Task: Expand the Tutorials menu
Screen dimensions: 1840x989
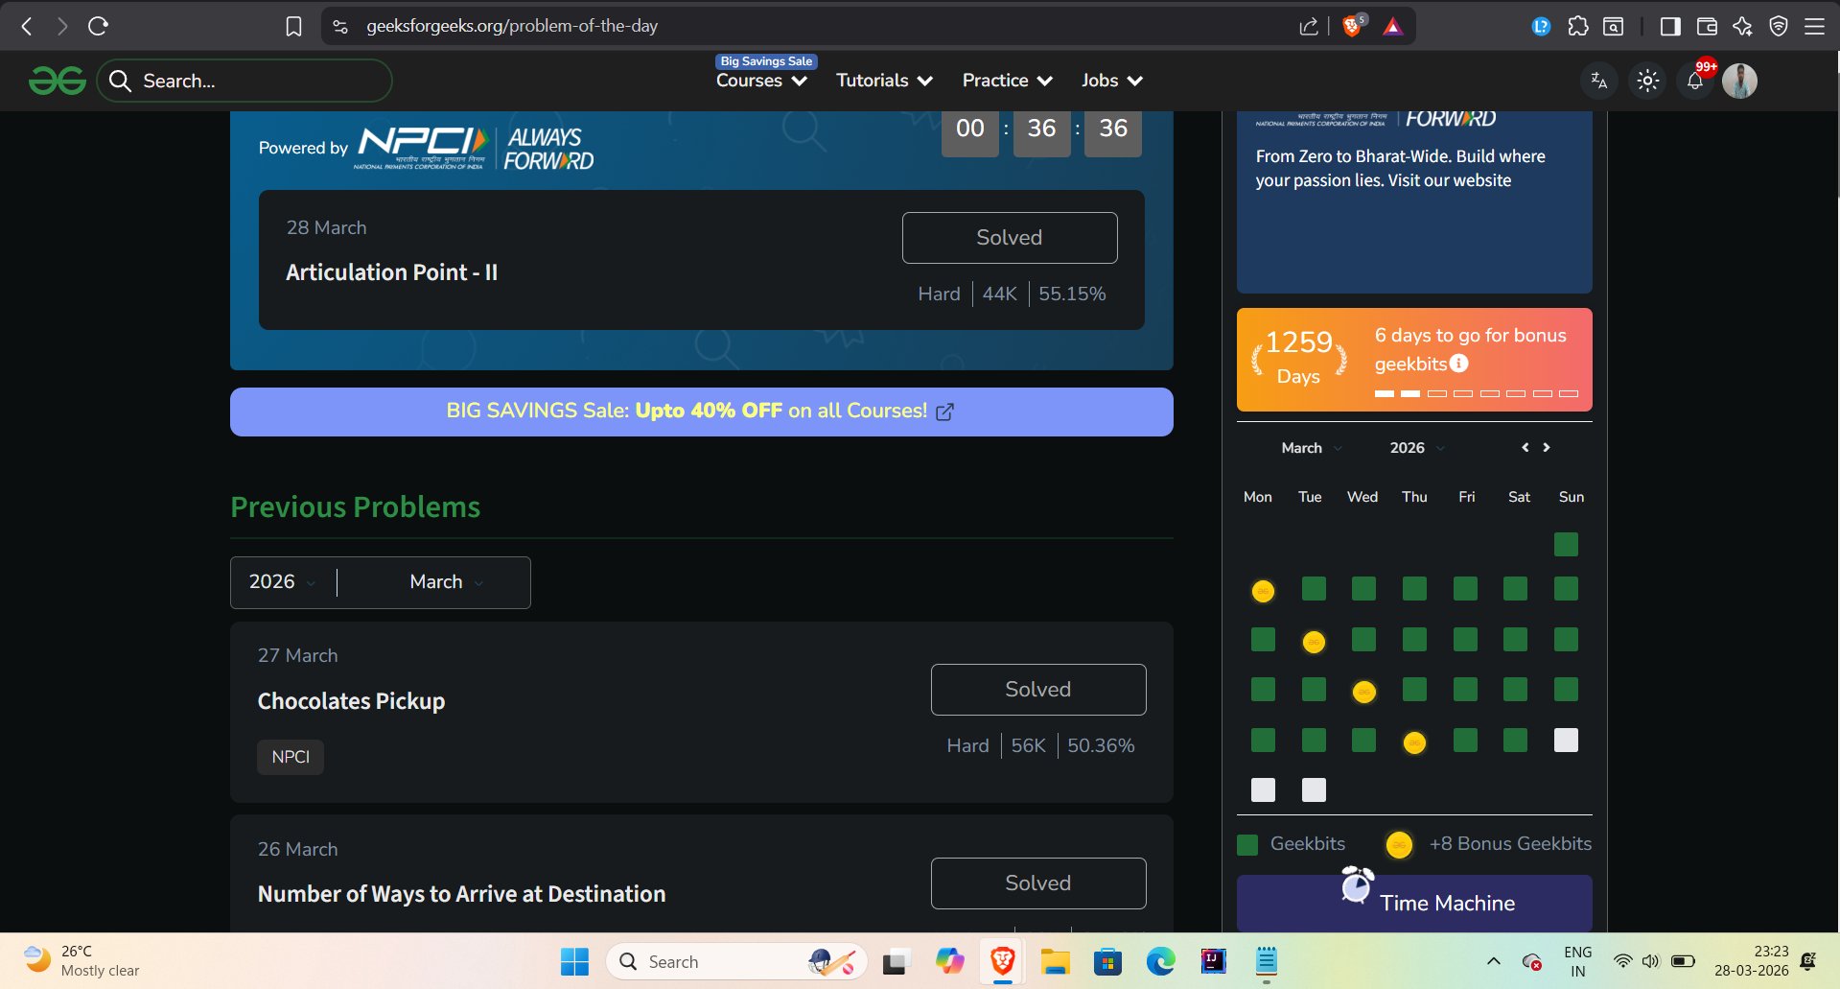Action: (884, 81)
